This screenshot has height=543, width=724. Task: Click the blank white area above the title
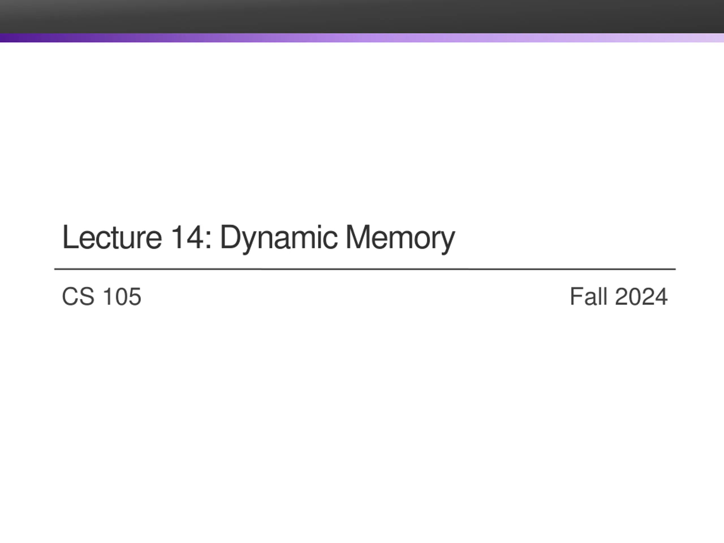pos(362,131)
